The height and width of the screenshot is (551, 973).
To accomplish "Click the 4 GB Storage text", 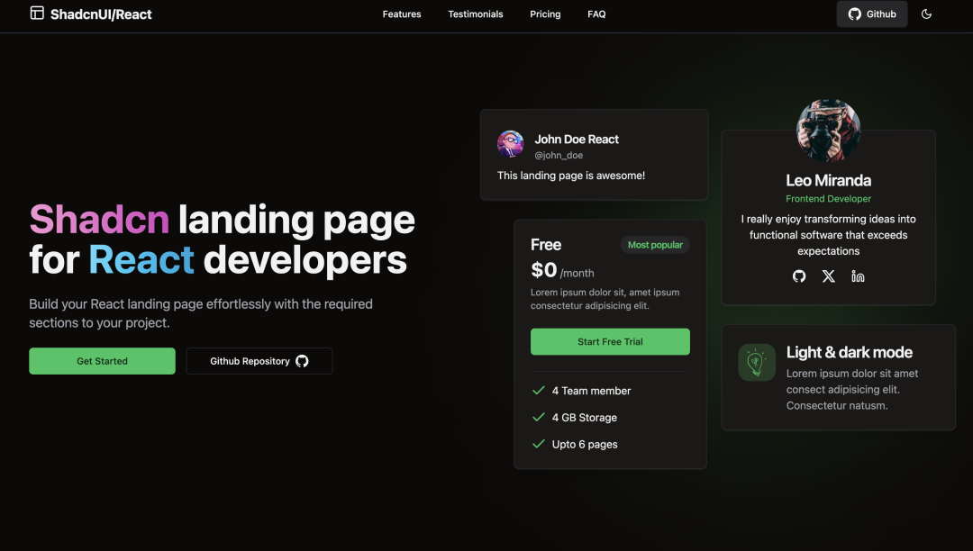I will (585, 417).
